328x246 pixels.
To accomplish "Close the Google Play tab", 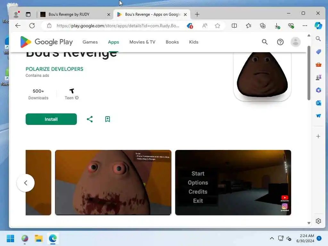I will [x=185, y=14].
